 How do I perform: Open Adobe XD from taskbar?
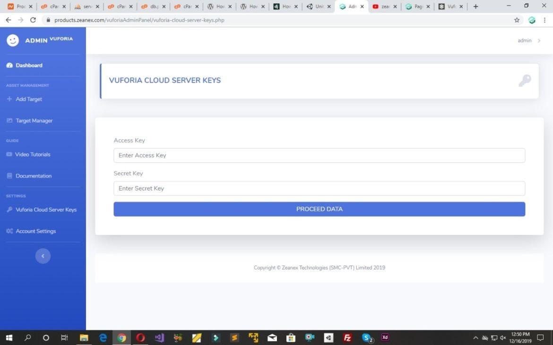pos(385,337)
